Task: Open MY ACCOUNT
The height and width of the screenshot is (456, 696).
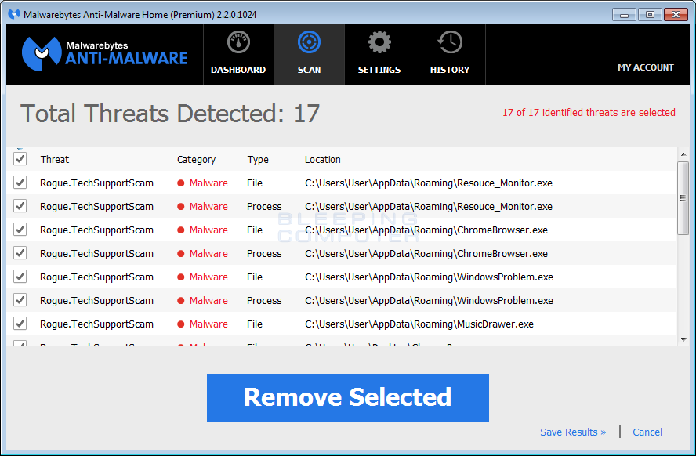Action: pos(645,67)
